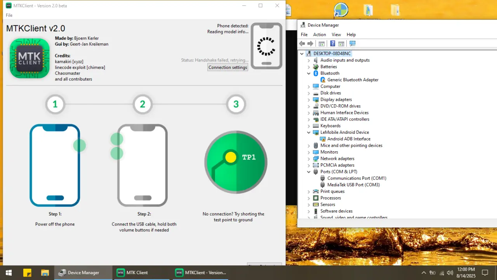Click the MediaTek USB Port plug icon

(323, 185)
